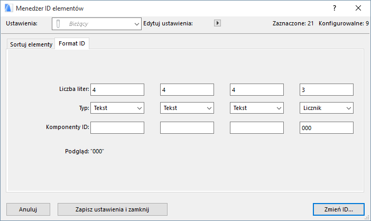Select the Format ID tab

click(72, 44)
